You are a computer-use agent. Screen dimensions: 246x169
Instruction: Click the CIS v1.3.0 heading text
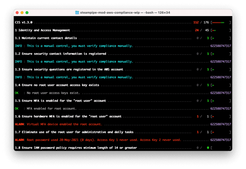tap(24, 22)
